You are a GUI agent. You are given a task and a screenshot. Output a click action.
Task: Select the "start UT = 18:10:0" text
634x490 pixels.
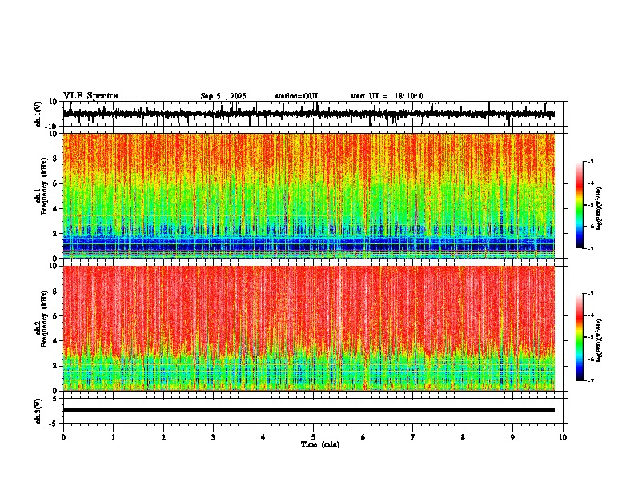click(x=387, y=96)
